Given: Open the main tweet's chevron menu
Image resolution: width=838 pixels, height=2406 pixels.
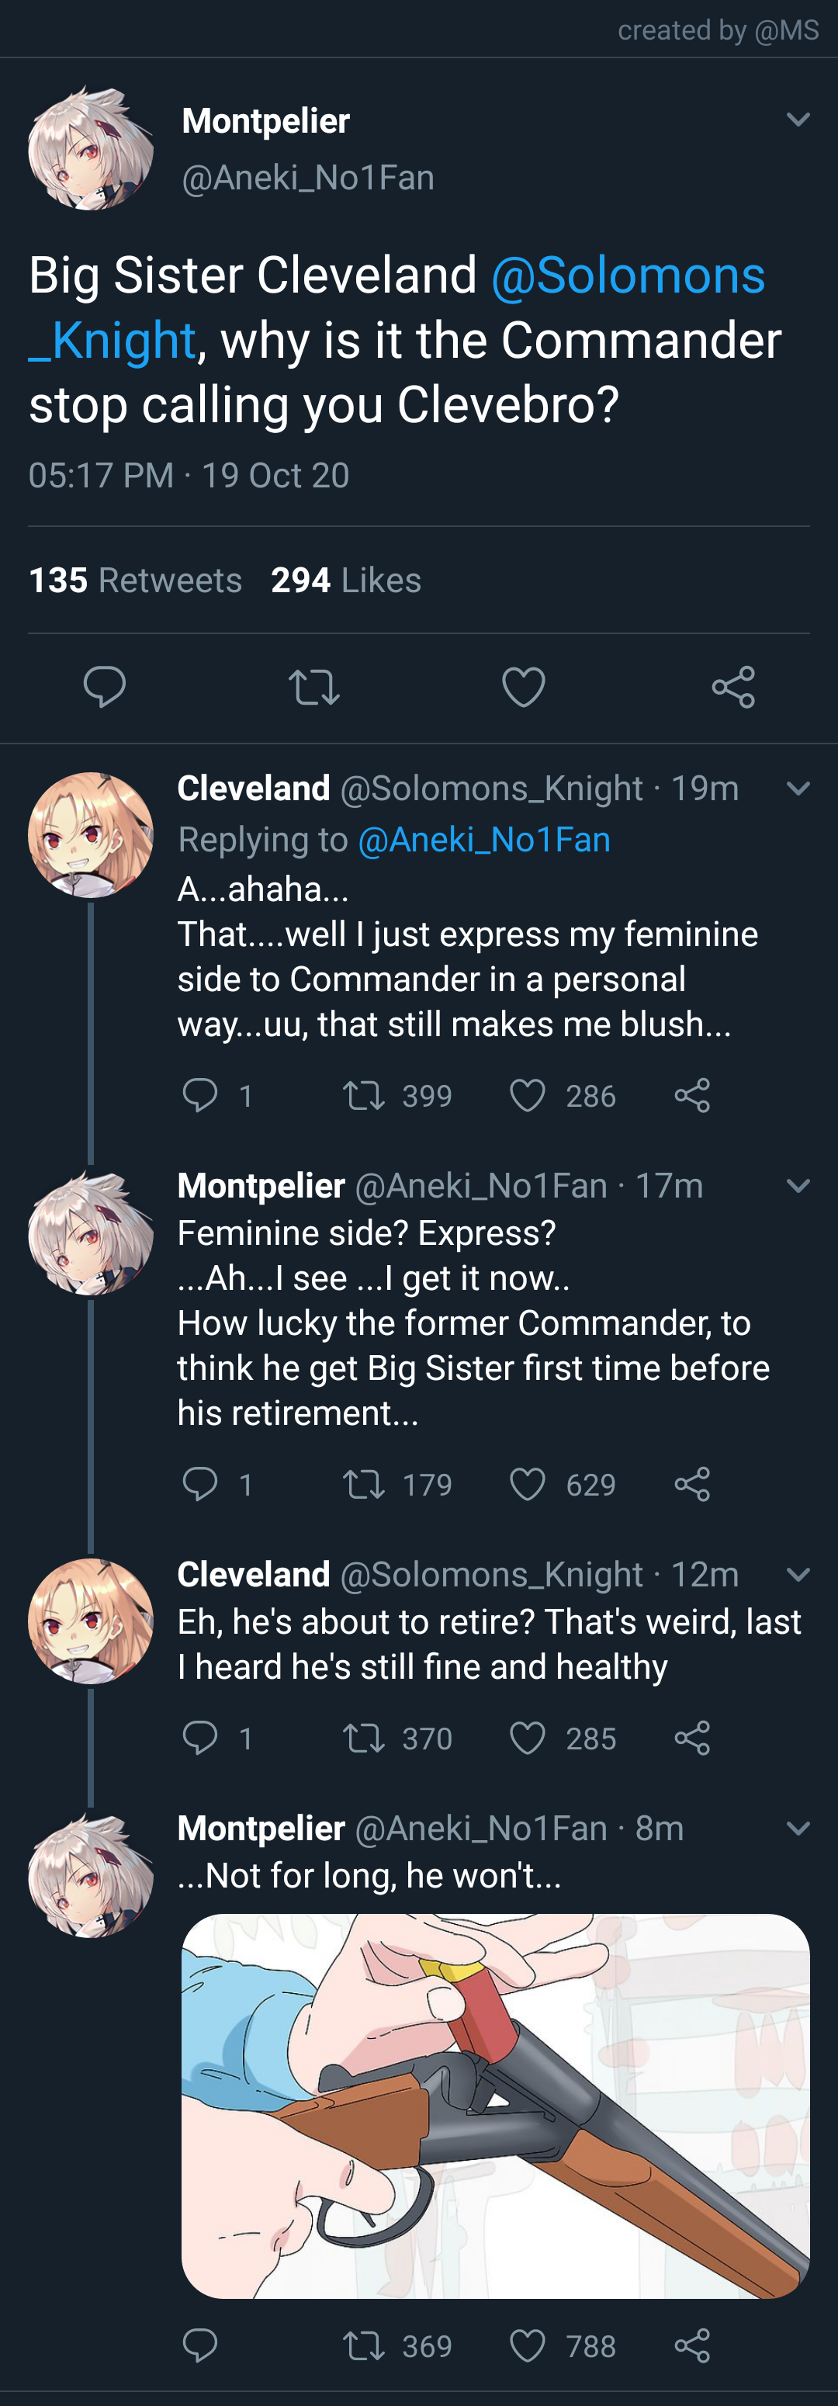Looking at the screenshot, I should [x=798, y=120].
